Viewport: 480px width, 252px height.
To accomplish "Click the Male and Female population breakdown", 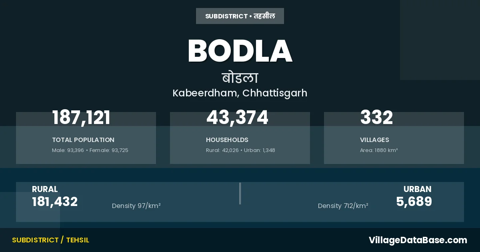I will pos(90,150).
